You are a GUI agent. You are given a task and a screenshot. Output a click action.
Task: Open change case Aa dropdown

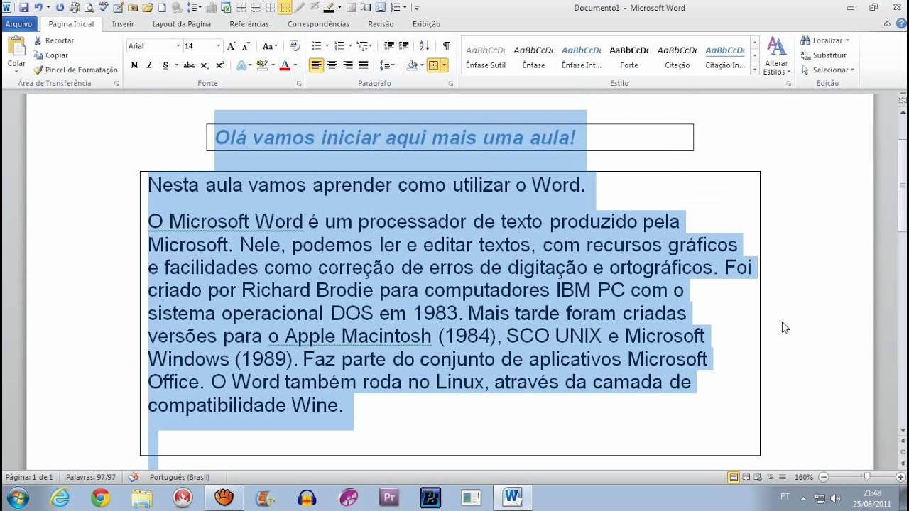coord(269,46)
